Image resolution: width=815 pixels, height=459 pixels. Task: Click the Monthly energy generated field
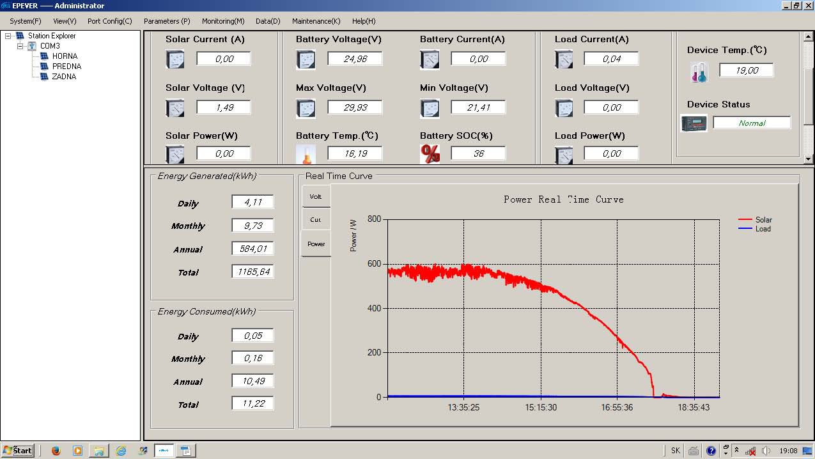pos(252,225)
